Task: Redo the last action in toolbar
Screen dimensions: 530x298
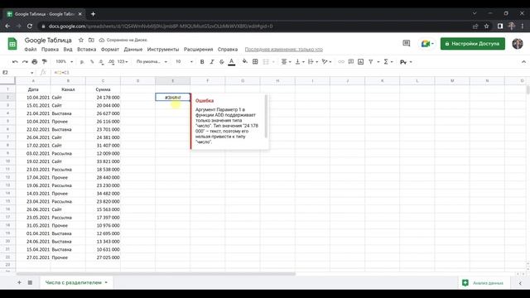Action: coord(25,62)
